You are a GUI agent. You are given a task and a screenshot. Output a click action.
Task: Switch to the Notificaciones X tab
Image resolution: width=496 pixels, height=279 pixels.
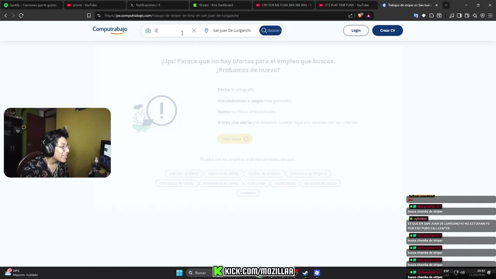click(x=158, y=5)
